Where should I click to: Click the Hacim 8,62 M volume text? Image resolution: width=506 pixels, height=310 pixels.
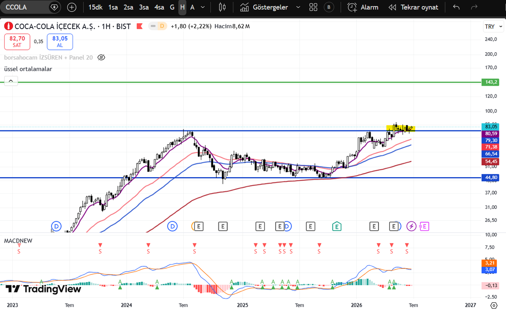pyautogui.click(x=232, y=27)
